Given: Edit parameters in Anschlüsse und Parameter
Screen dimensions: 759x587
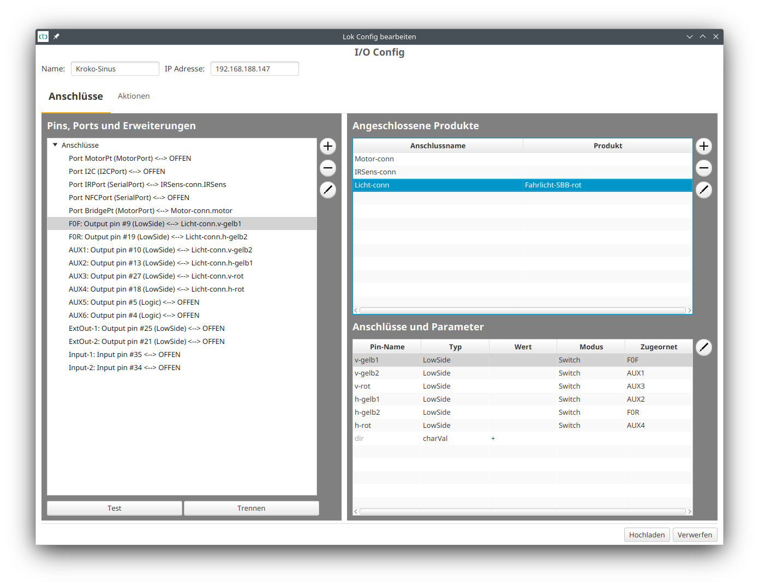Looking at the screenshot, I should click(x=703, y=347).
